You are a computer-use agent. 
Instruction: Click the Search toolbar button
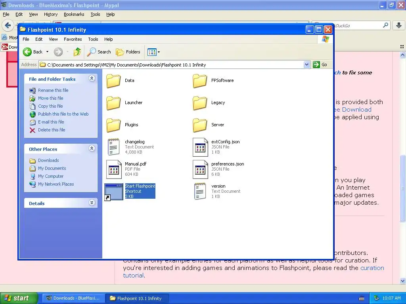[99, 52]
